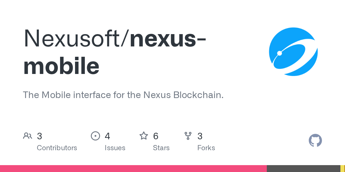Click the pink language bar segment
Image resolution: width=345 pixels, height=172 pixels.
(133, 169)
